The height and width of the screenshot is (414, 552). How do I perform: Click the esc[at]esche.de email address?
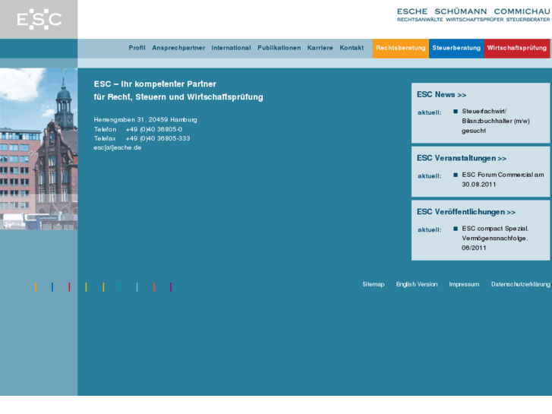117,147
